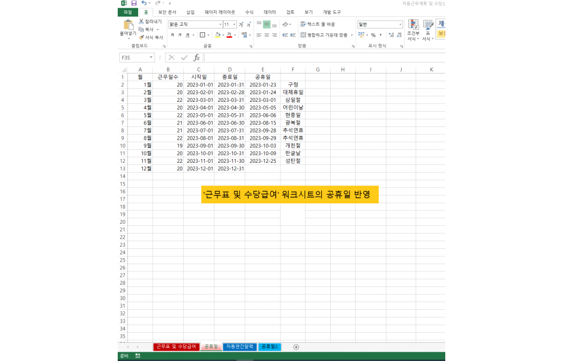Image resolution: width=563 pixels, height=361 pixels.
Task: Select cell F5 containing 어린이날
Action: click(x=293, y=108)
